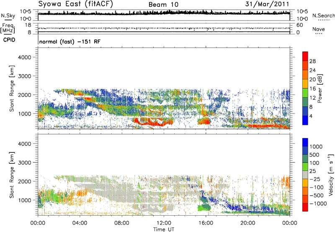Click the red bottom segment of Velocity colorbar
The width and height of the screenshot is (335, 232).
[x=305, y=207]
